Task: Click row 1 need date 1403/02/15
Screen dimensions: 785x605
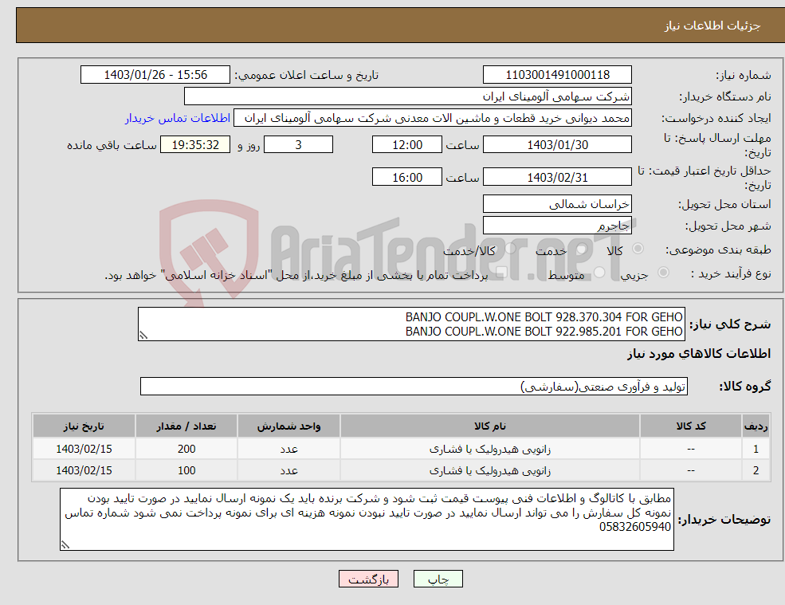Action: click(x=84, y=449)
